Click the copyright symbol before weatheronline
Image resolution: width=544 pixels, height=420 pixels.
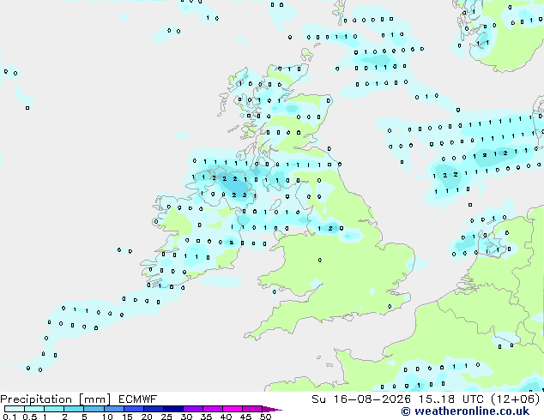(x=406, y=411)
